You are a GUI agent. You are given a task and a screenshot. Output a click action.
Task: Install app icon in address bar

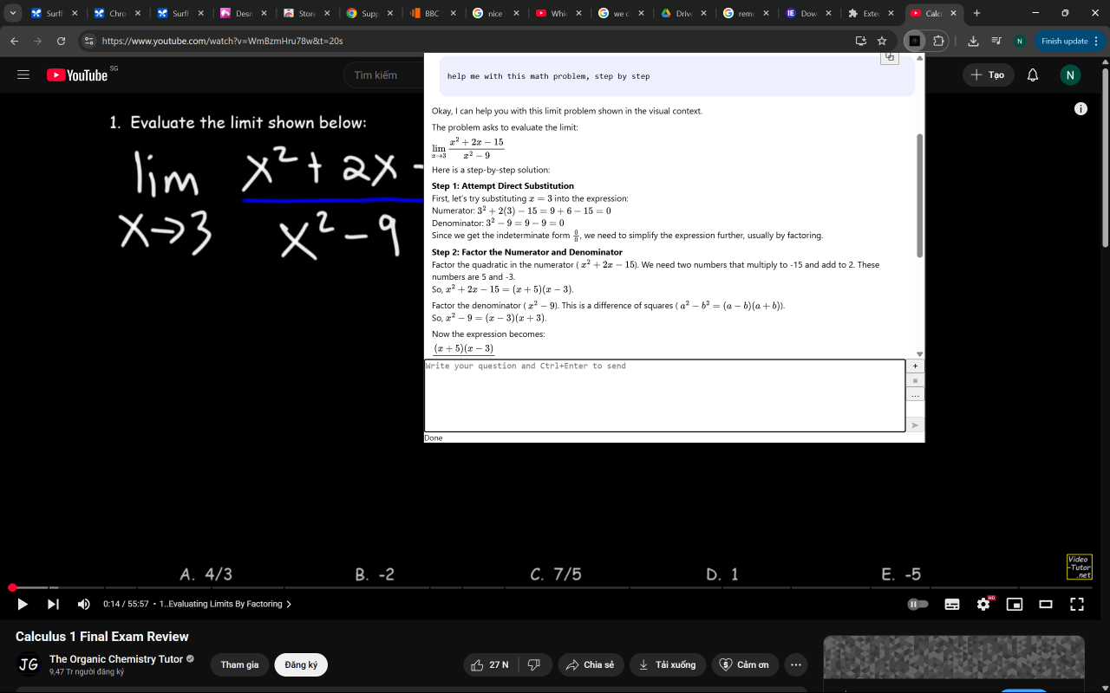pyautogui.click(x=860, y=41)
